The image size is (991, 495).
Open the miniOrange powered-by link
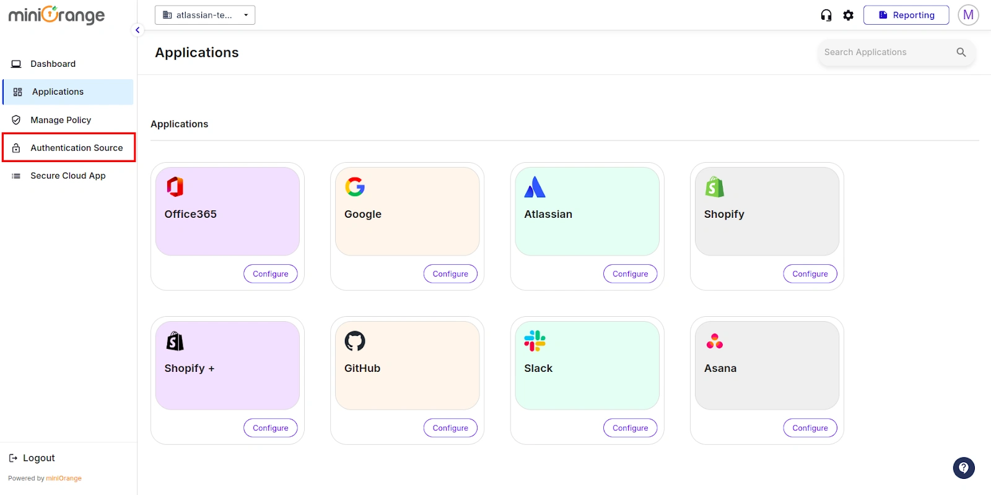pos(64,478)
